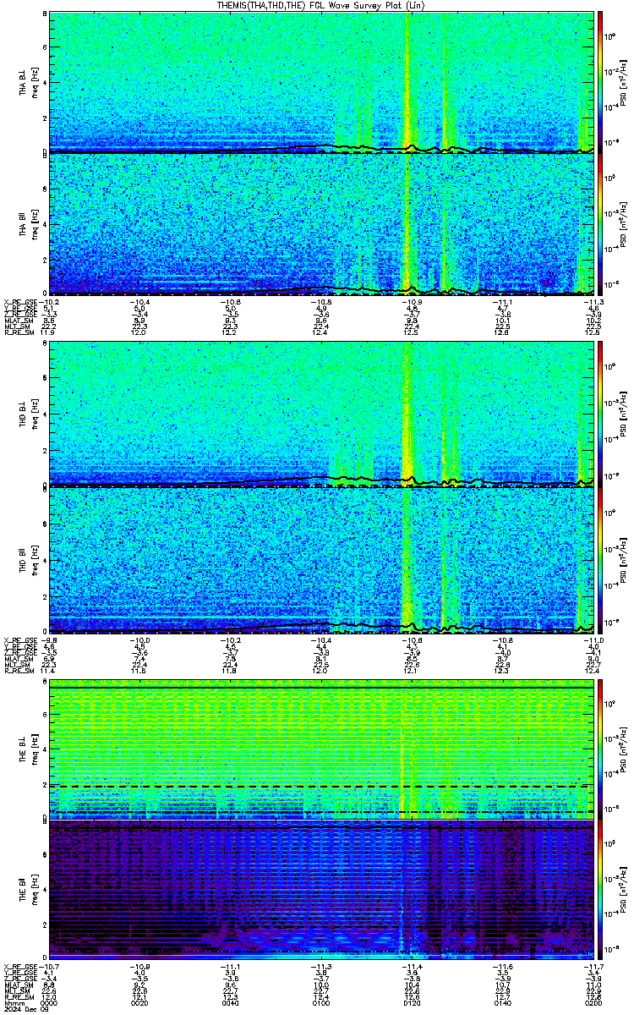
Task: Click the MLT_SM row label under the THA panels
Action: pos(17,327)
